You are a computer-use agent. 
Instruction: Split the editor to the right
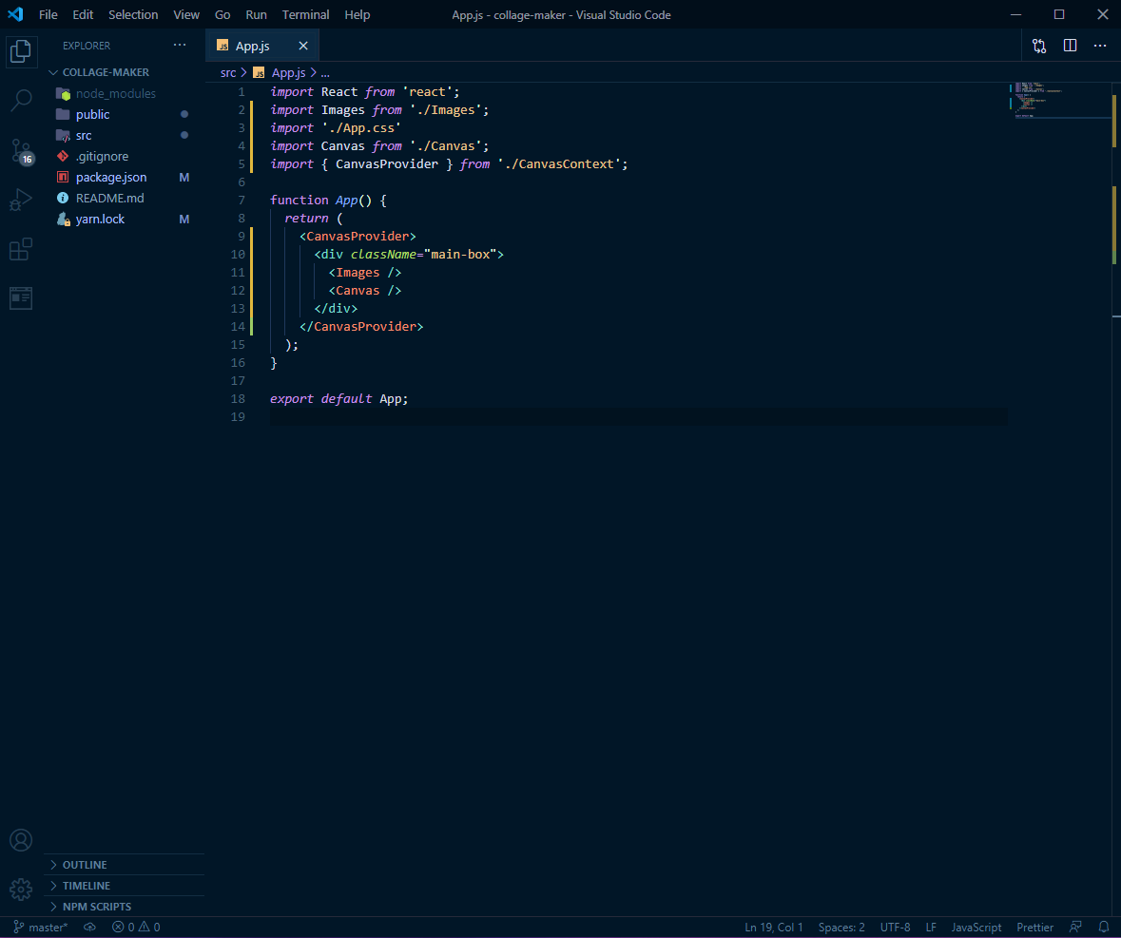[1070, 46]
